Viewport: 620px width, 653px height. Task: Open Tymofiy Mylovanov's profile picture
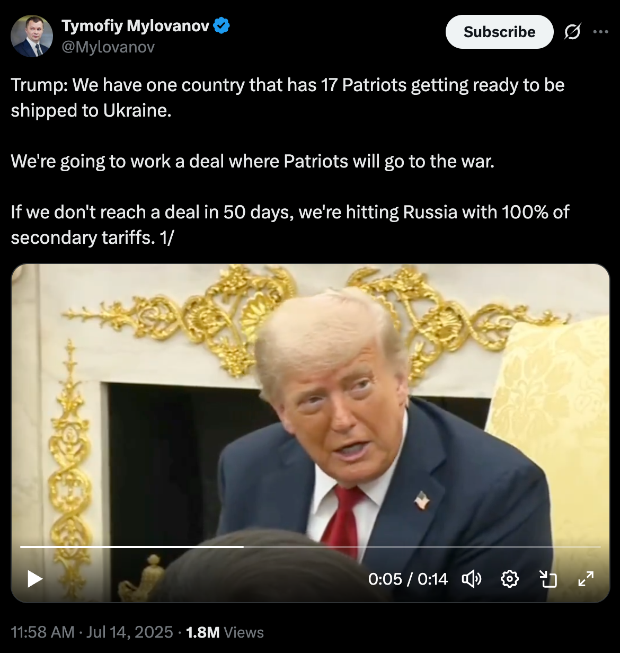[x=32, y=36]
